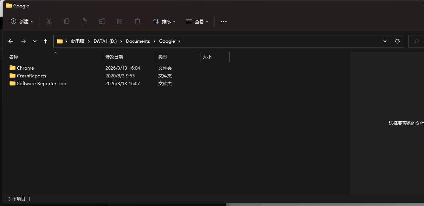Open the 排序 (Sort) dropdown
This screenshot has height=206, width=424.
(164, 21)
